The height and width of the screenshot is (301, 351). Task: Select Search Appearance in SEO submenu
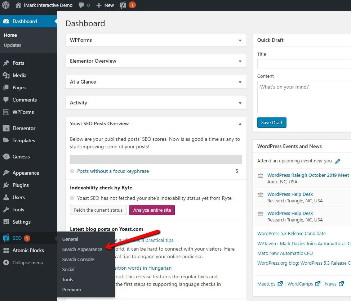82,250
